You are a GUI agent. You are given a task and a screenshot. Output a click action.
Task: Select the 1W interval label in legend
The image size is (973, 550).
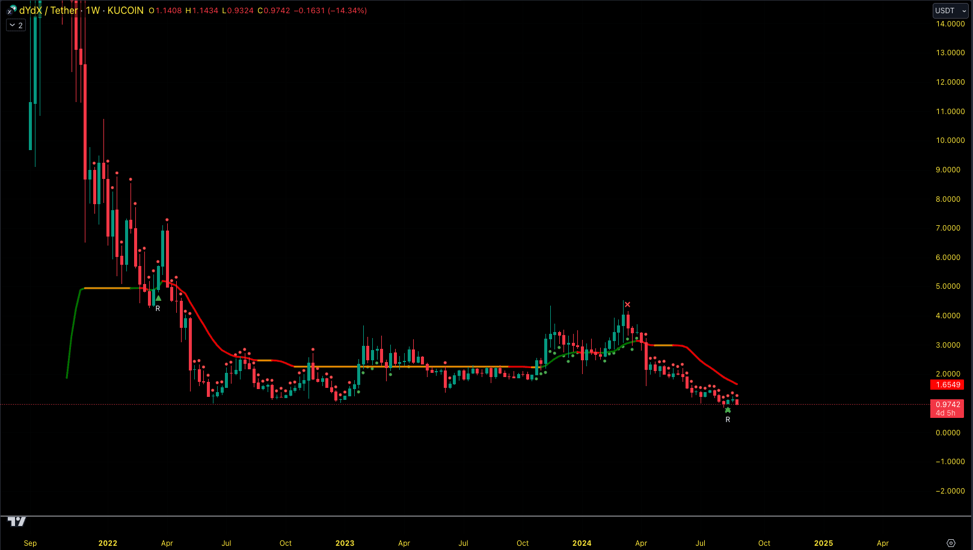pyautogui.click(x=93, y=10)
